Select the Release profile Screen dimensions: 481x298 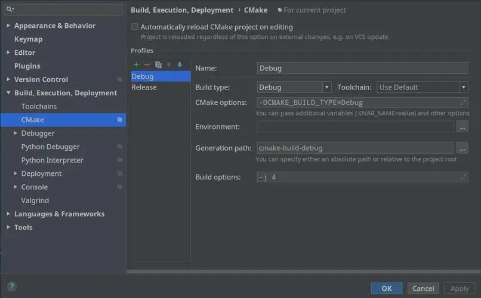tap(144, 87)
